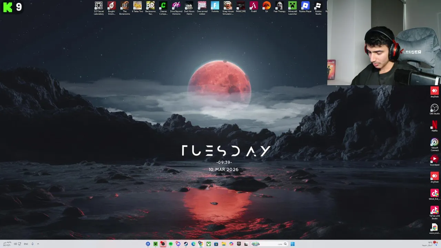Open the Xbox app from the taskbar
The image size is (441, 248).
(208, 244)
